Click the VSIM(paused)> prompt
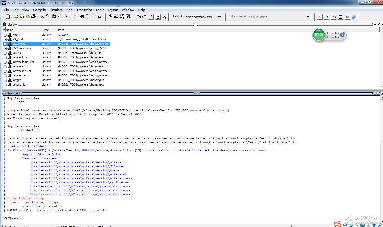Image resolution: width=383 pixels, height=227 pixels. [13, 218]
